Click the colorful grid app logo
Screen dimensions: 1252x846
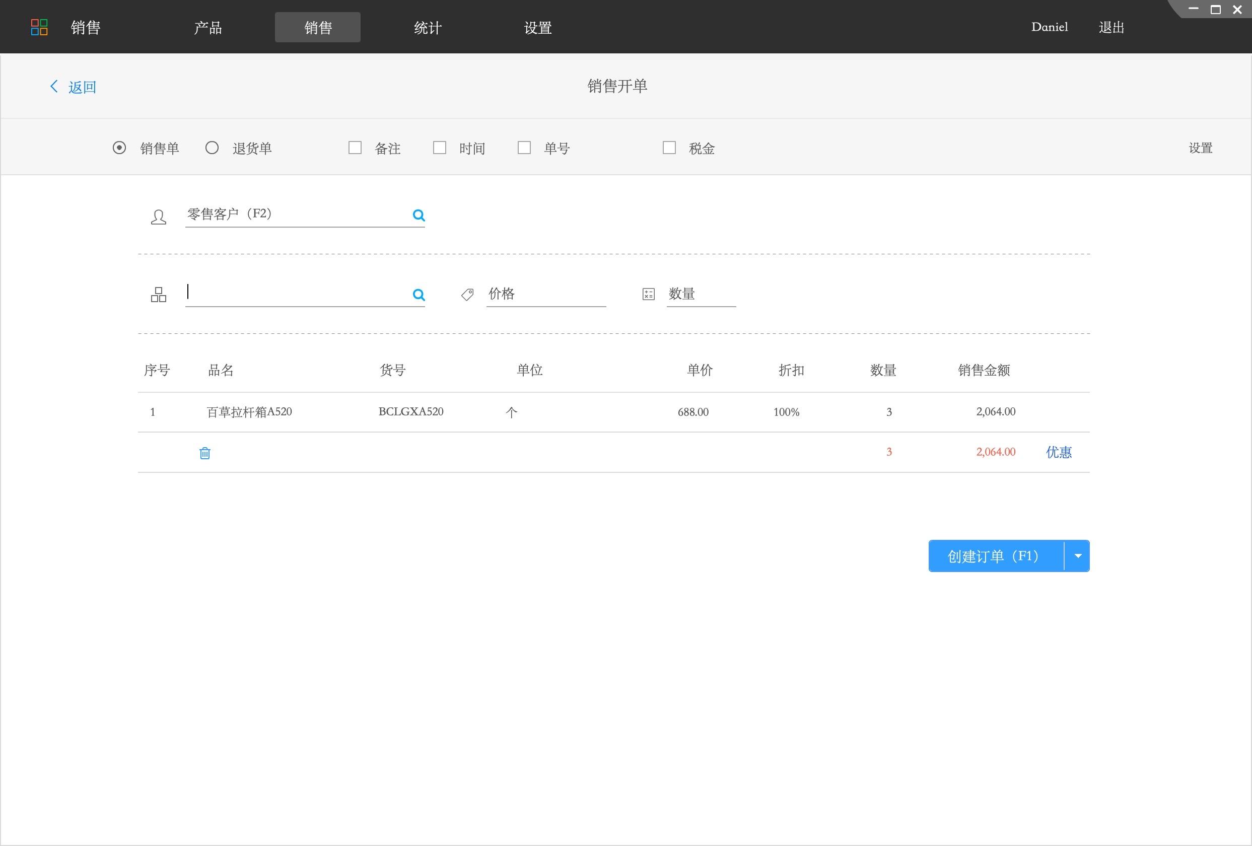(39, 27)
